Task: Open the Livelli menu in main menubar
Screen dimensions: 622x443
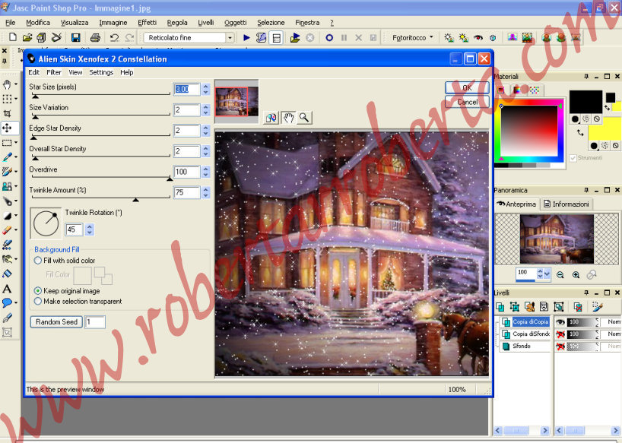Action: pyautogui.click(x=206, y=23)
